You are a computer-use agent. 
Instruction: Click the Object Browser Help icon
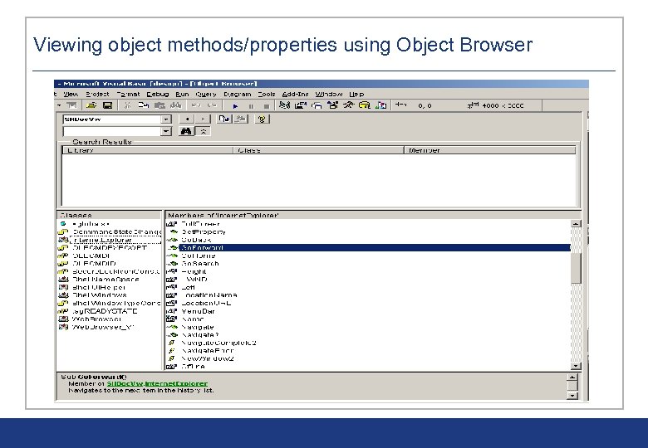click(x=262, y=119)
